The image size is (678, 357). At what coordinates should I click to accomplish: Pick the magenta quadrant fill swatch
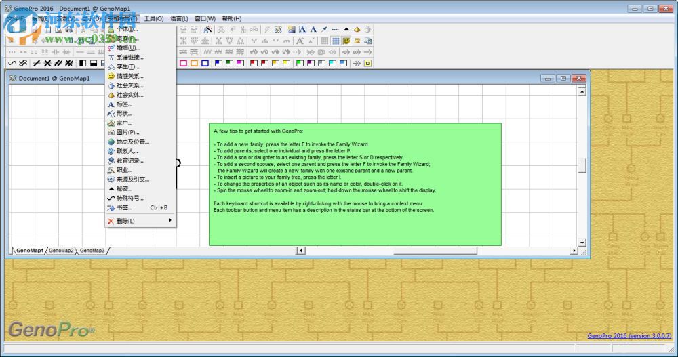tap(241, 63)
